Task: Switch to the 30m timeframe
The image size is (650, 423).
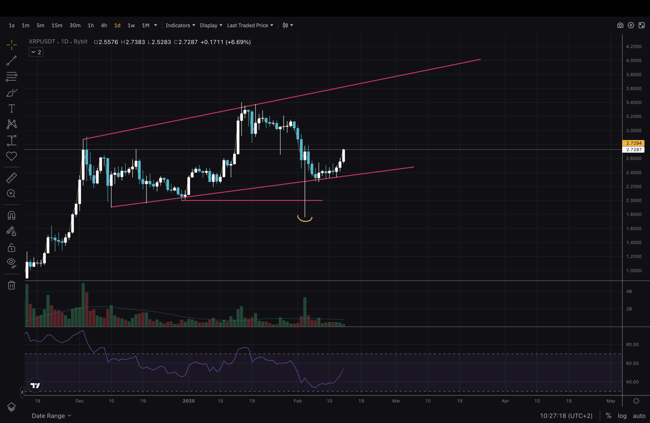Action: point(75,25)
